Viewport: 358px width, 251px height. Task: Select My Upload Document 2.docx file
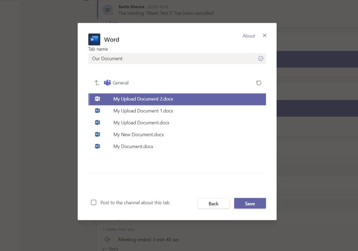click(143, 99)
